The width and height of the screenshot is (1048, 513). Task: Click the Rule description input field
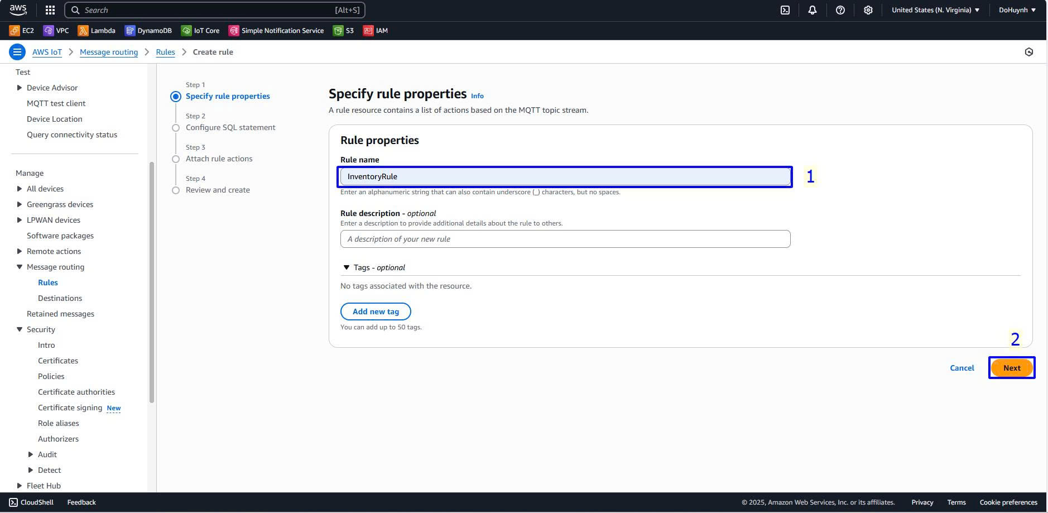click(565, 239)
